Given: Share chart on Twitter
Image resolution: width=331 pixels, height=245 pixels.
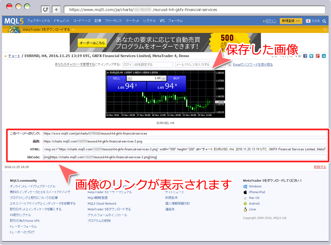Looking at the screenshot, I should coord(311,56).
